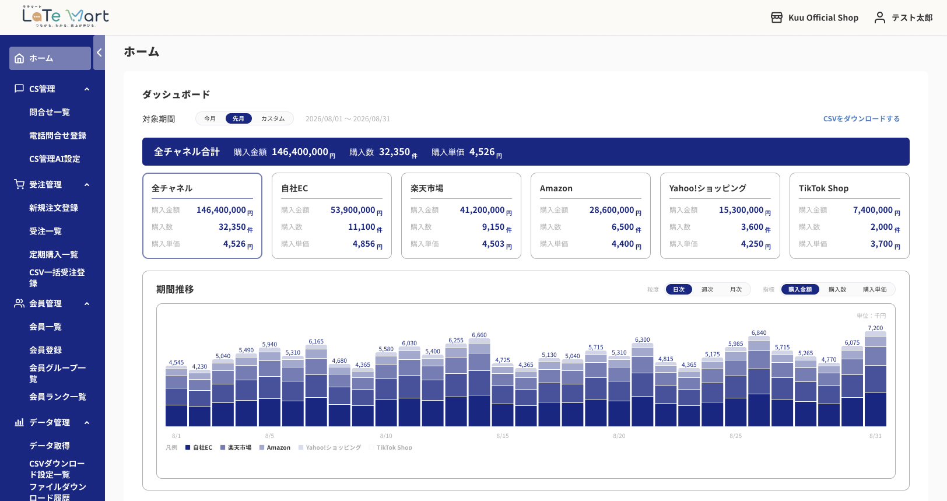Select 先月 period option
Viewport: 947px width, 501px height.
coord(238,118)
